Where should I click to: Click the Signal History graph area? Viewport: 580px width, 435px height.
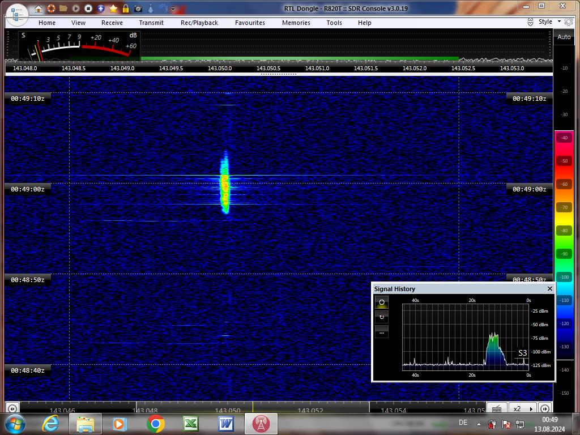466,336
